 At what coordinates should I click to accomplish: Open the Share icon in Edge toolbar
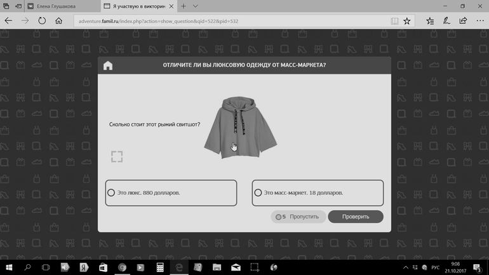pyautogui.click(x=463, y=21)
